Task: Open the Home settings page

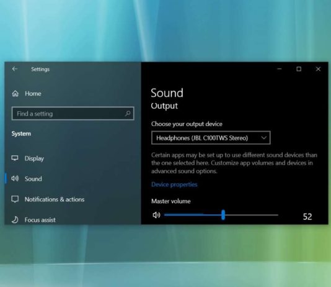Action: (x=33, y=93)
